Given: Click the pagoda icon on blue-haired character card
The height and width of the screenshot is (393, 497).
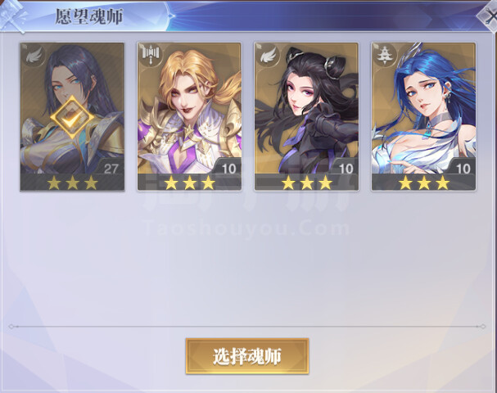Looking at the screenshot, I should point(385,56).
